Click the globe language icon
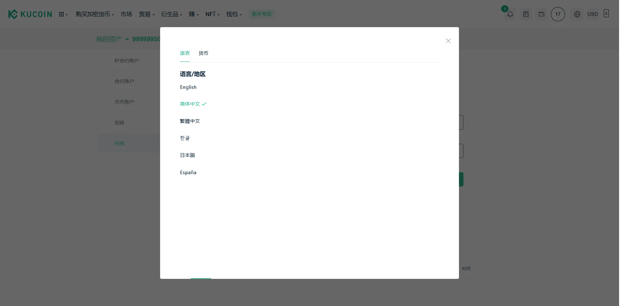The width and height of the screenshot is (621, 306). 577,14
